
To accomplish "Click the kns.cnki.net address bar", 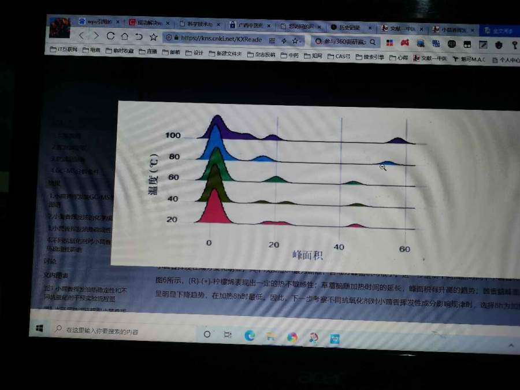I will (220, 39).
